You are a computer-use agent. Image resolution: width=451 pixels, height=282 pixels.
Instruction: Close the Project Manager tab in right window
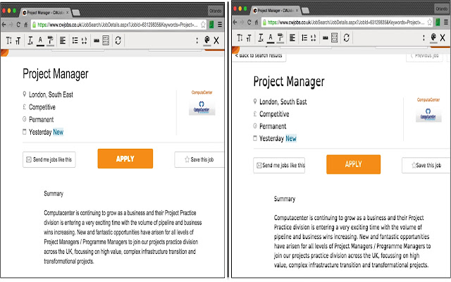(x=297, y=11)
